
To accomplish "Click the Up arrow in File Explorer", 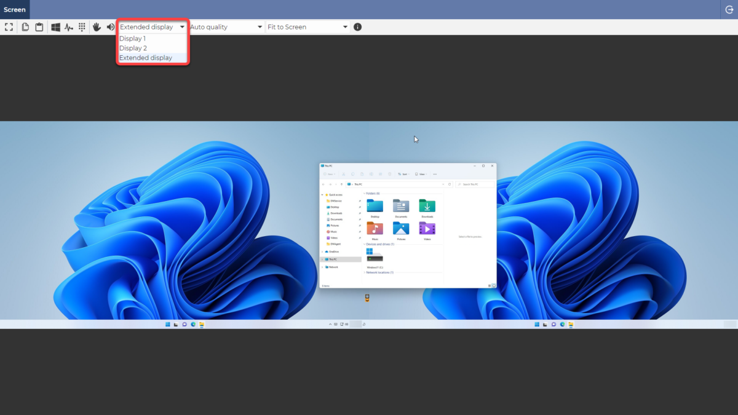I will (341, 184).
